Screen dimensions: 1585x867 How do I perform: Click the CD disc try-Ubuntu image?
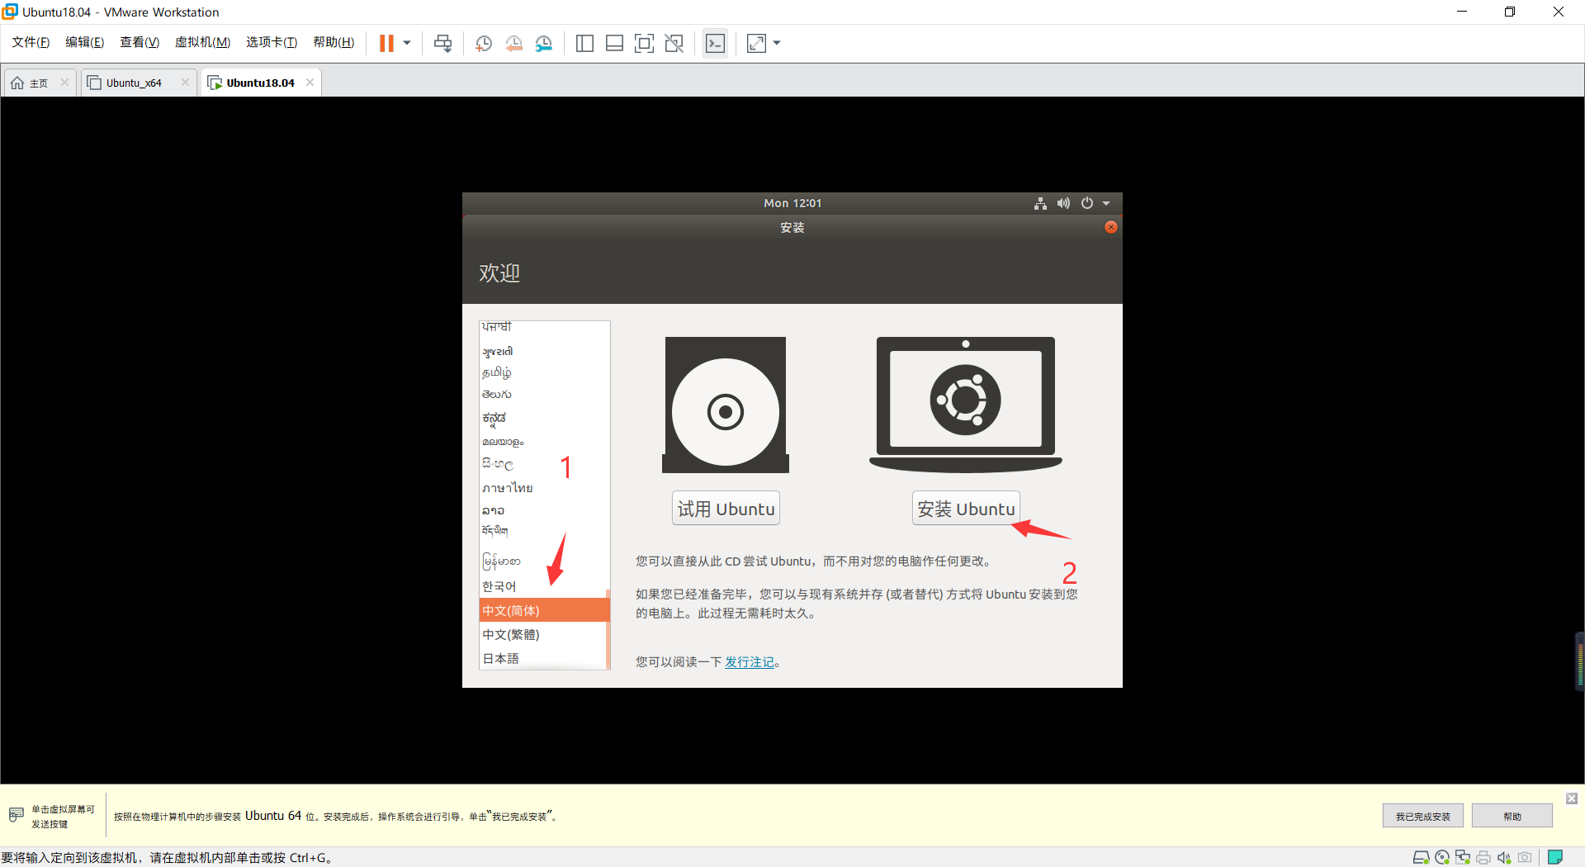pyautogui.click(x=726, y=405)
